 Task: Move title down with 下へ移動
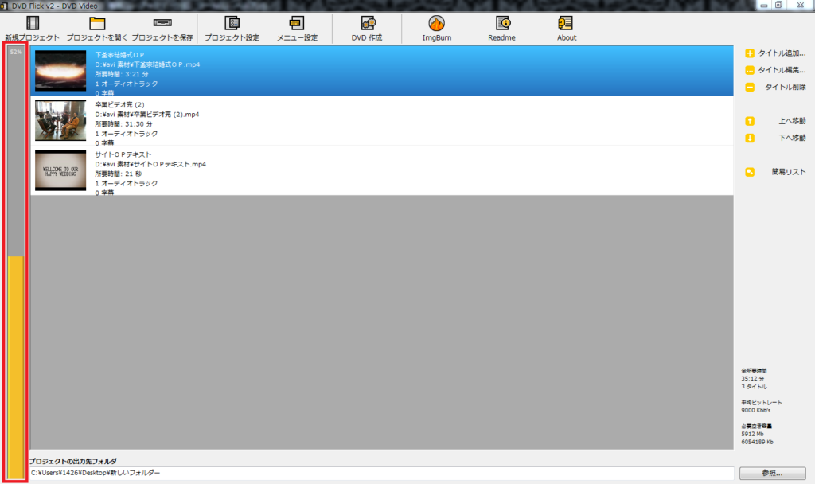coord(775,138)
